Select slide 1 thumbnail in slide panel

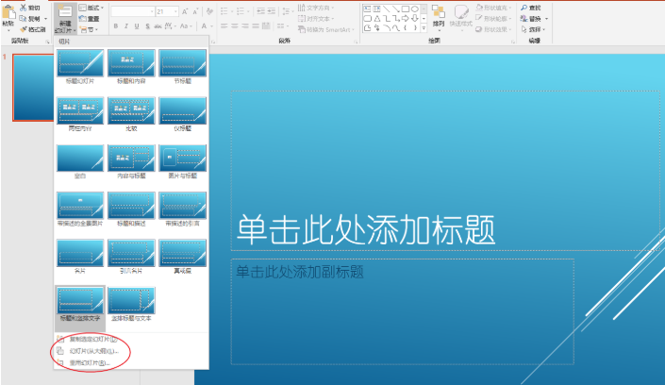point(32,88)
